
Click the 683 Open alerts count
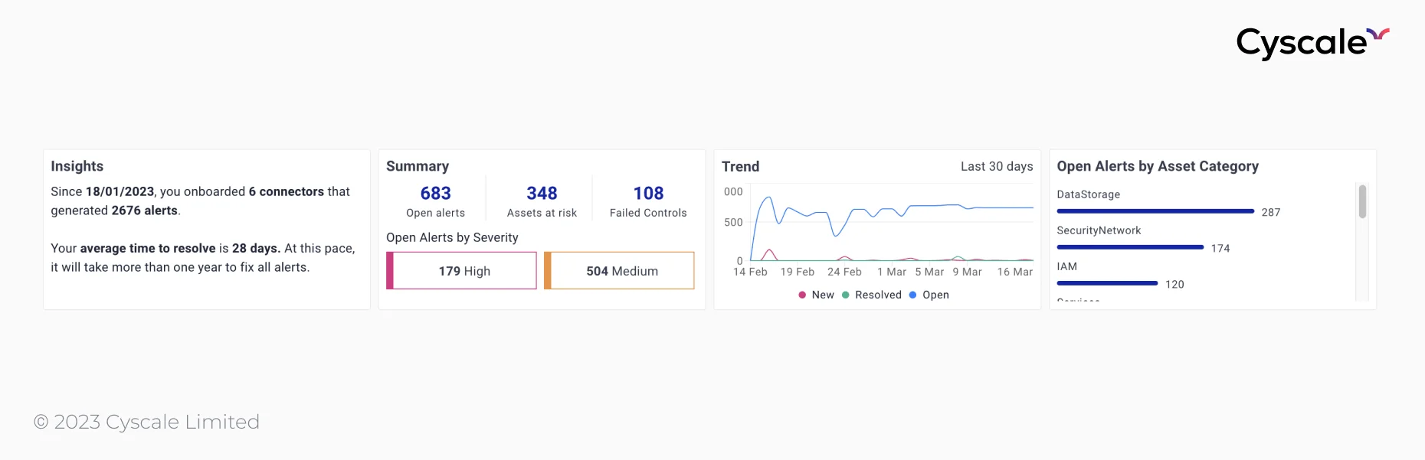435,194
